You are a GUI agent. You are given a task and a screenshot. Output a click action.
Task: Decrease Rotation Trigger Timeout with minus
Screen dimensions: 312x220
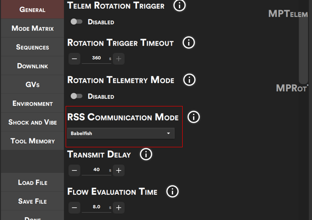coord(75,59)
